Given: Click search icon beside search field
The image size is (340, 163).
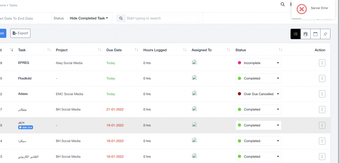Looking at the screenshot, I should [121, 18].
